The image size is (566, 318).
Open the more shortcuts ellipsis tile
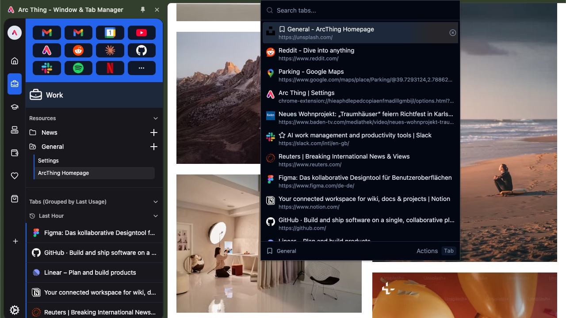pyautogui.click(x=141, y=68)
